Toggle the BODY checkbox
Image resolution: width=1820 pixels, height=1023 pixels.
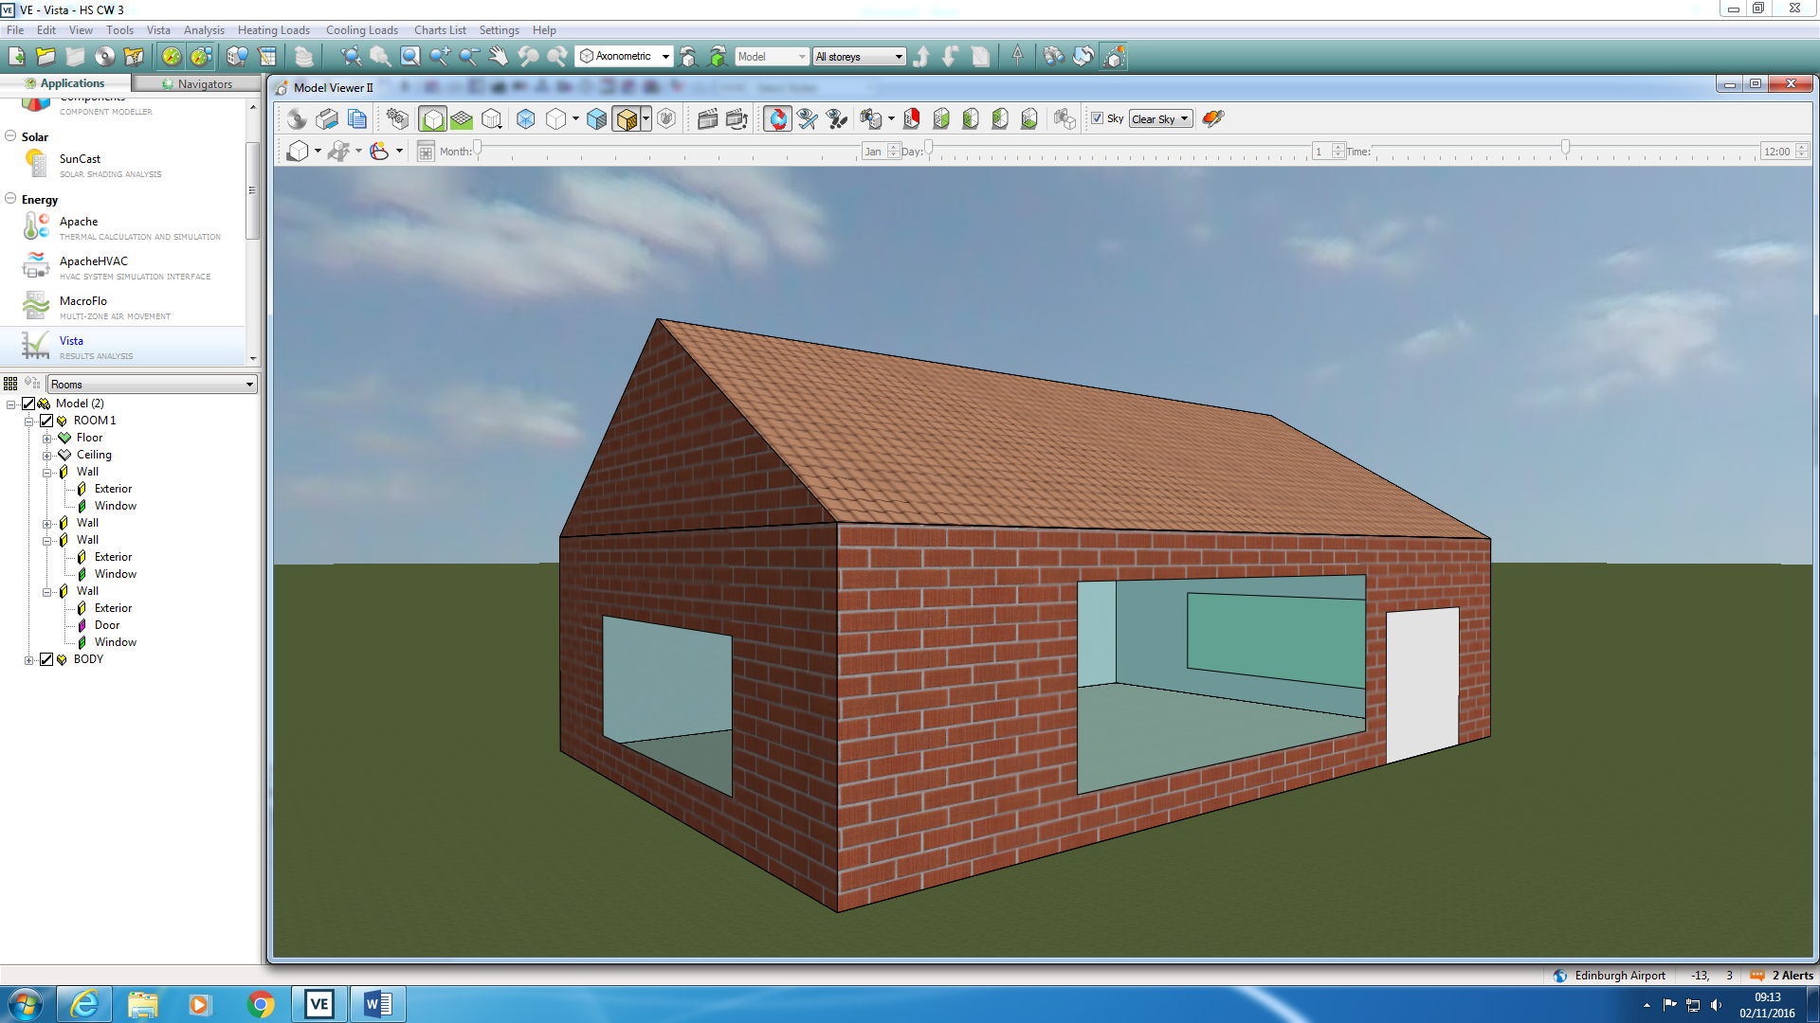tap(46, 659)
